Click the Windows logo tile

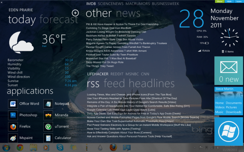pos(229,131)
